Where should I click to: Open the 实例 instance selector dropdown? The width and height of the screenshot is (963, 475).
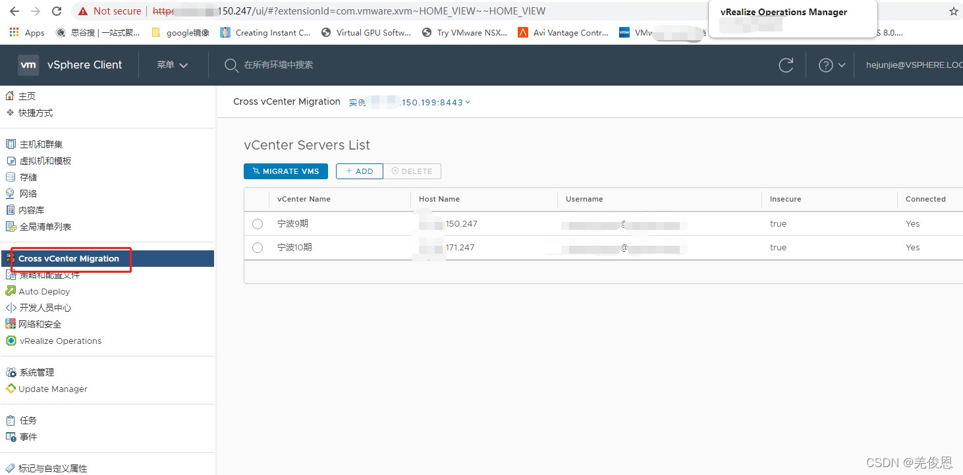tap(410, 102)
